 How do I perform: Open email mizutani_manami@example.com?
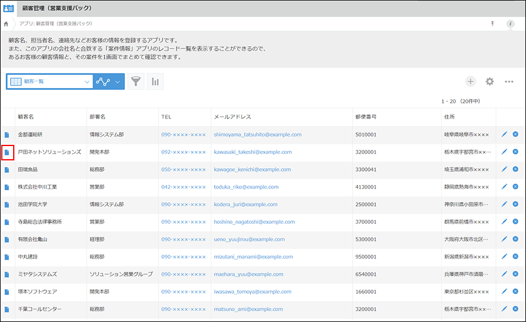(253, 257)
